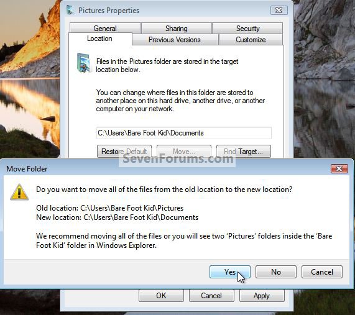The height and width of the screenshot is (315, 355).
Task: Close the Move Folder dialog
Action: click(339, 169)
